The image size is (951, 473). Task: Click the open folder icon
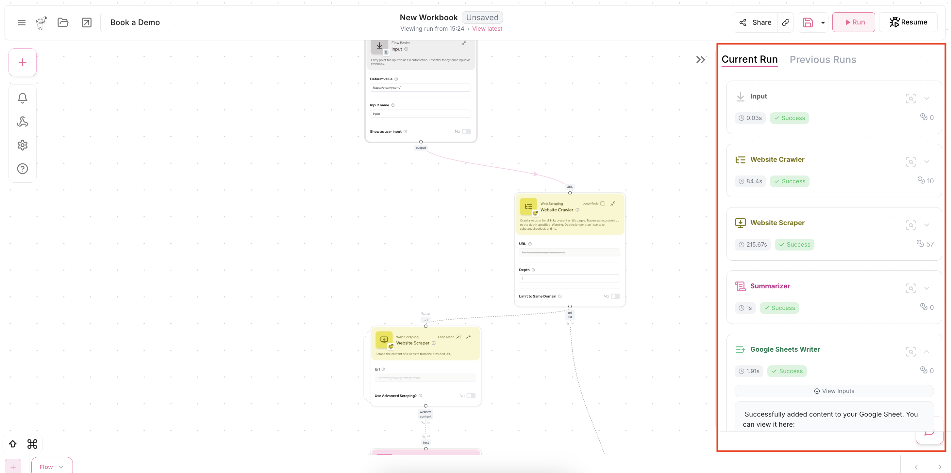click(63, 23)
